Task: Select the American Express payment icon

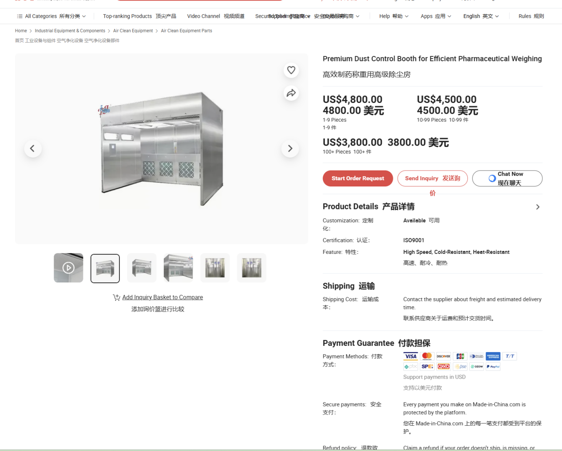Action: (493, 356)
